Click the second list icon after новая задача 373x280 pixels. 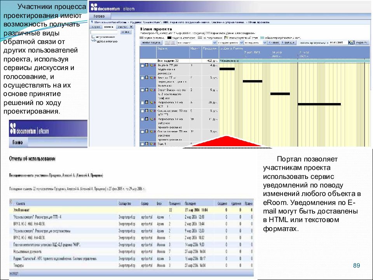coord(173,43)
